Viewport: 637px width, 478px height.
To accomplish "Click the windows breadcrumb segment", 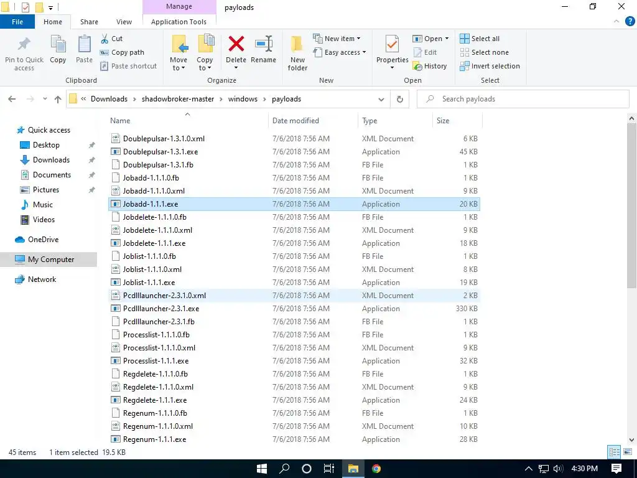I will [243, 99].
